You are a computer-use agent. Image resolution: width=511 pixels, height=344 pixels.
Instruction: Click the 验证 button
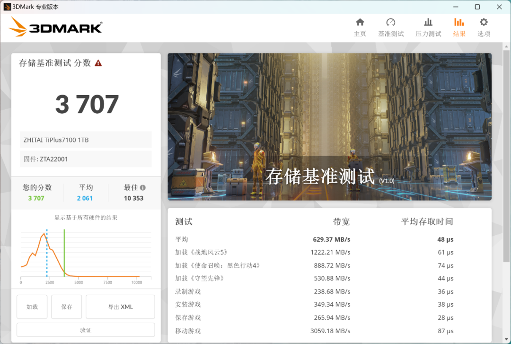[x=86, y=330]
